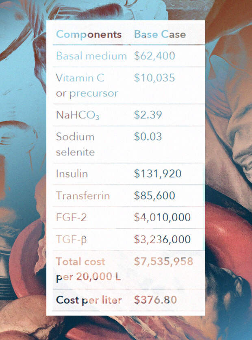
Task: Click the $2.39 NaHCO3 cost
Action: coord(148,115)
